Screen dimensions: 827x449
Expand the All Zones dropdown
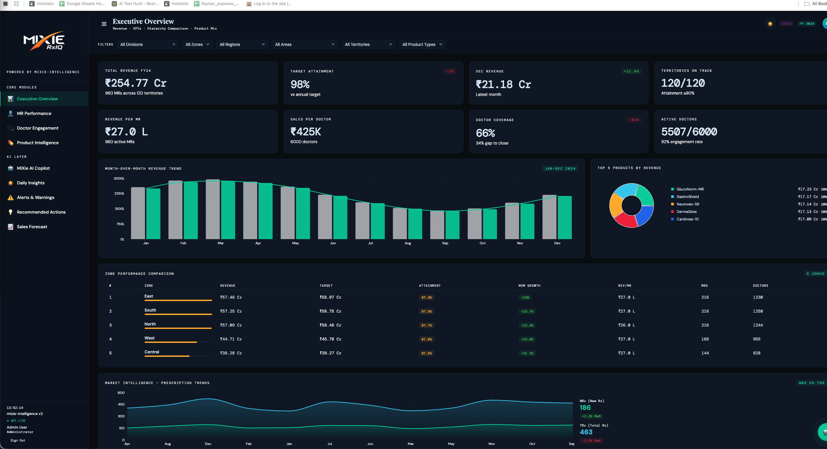point(197,45)
